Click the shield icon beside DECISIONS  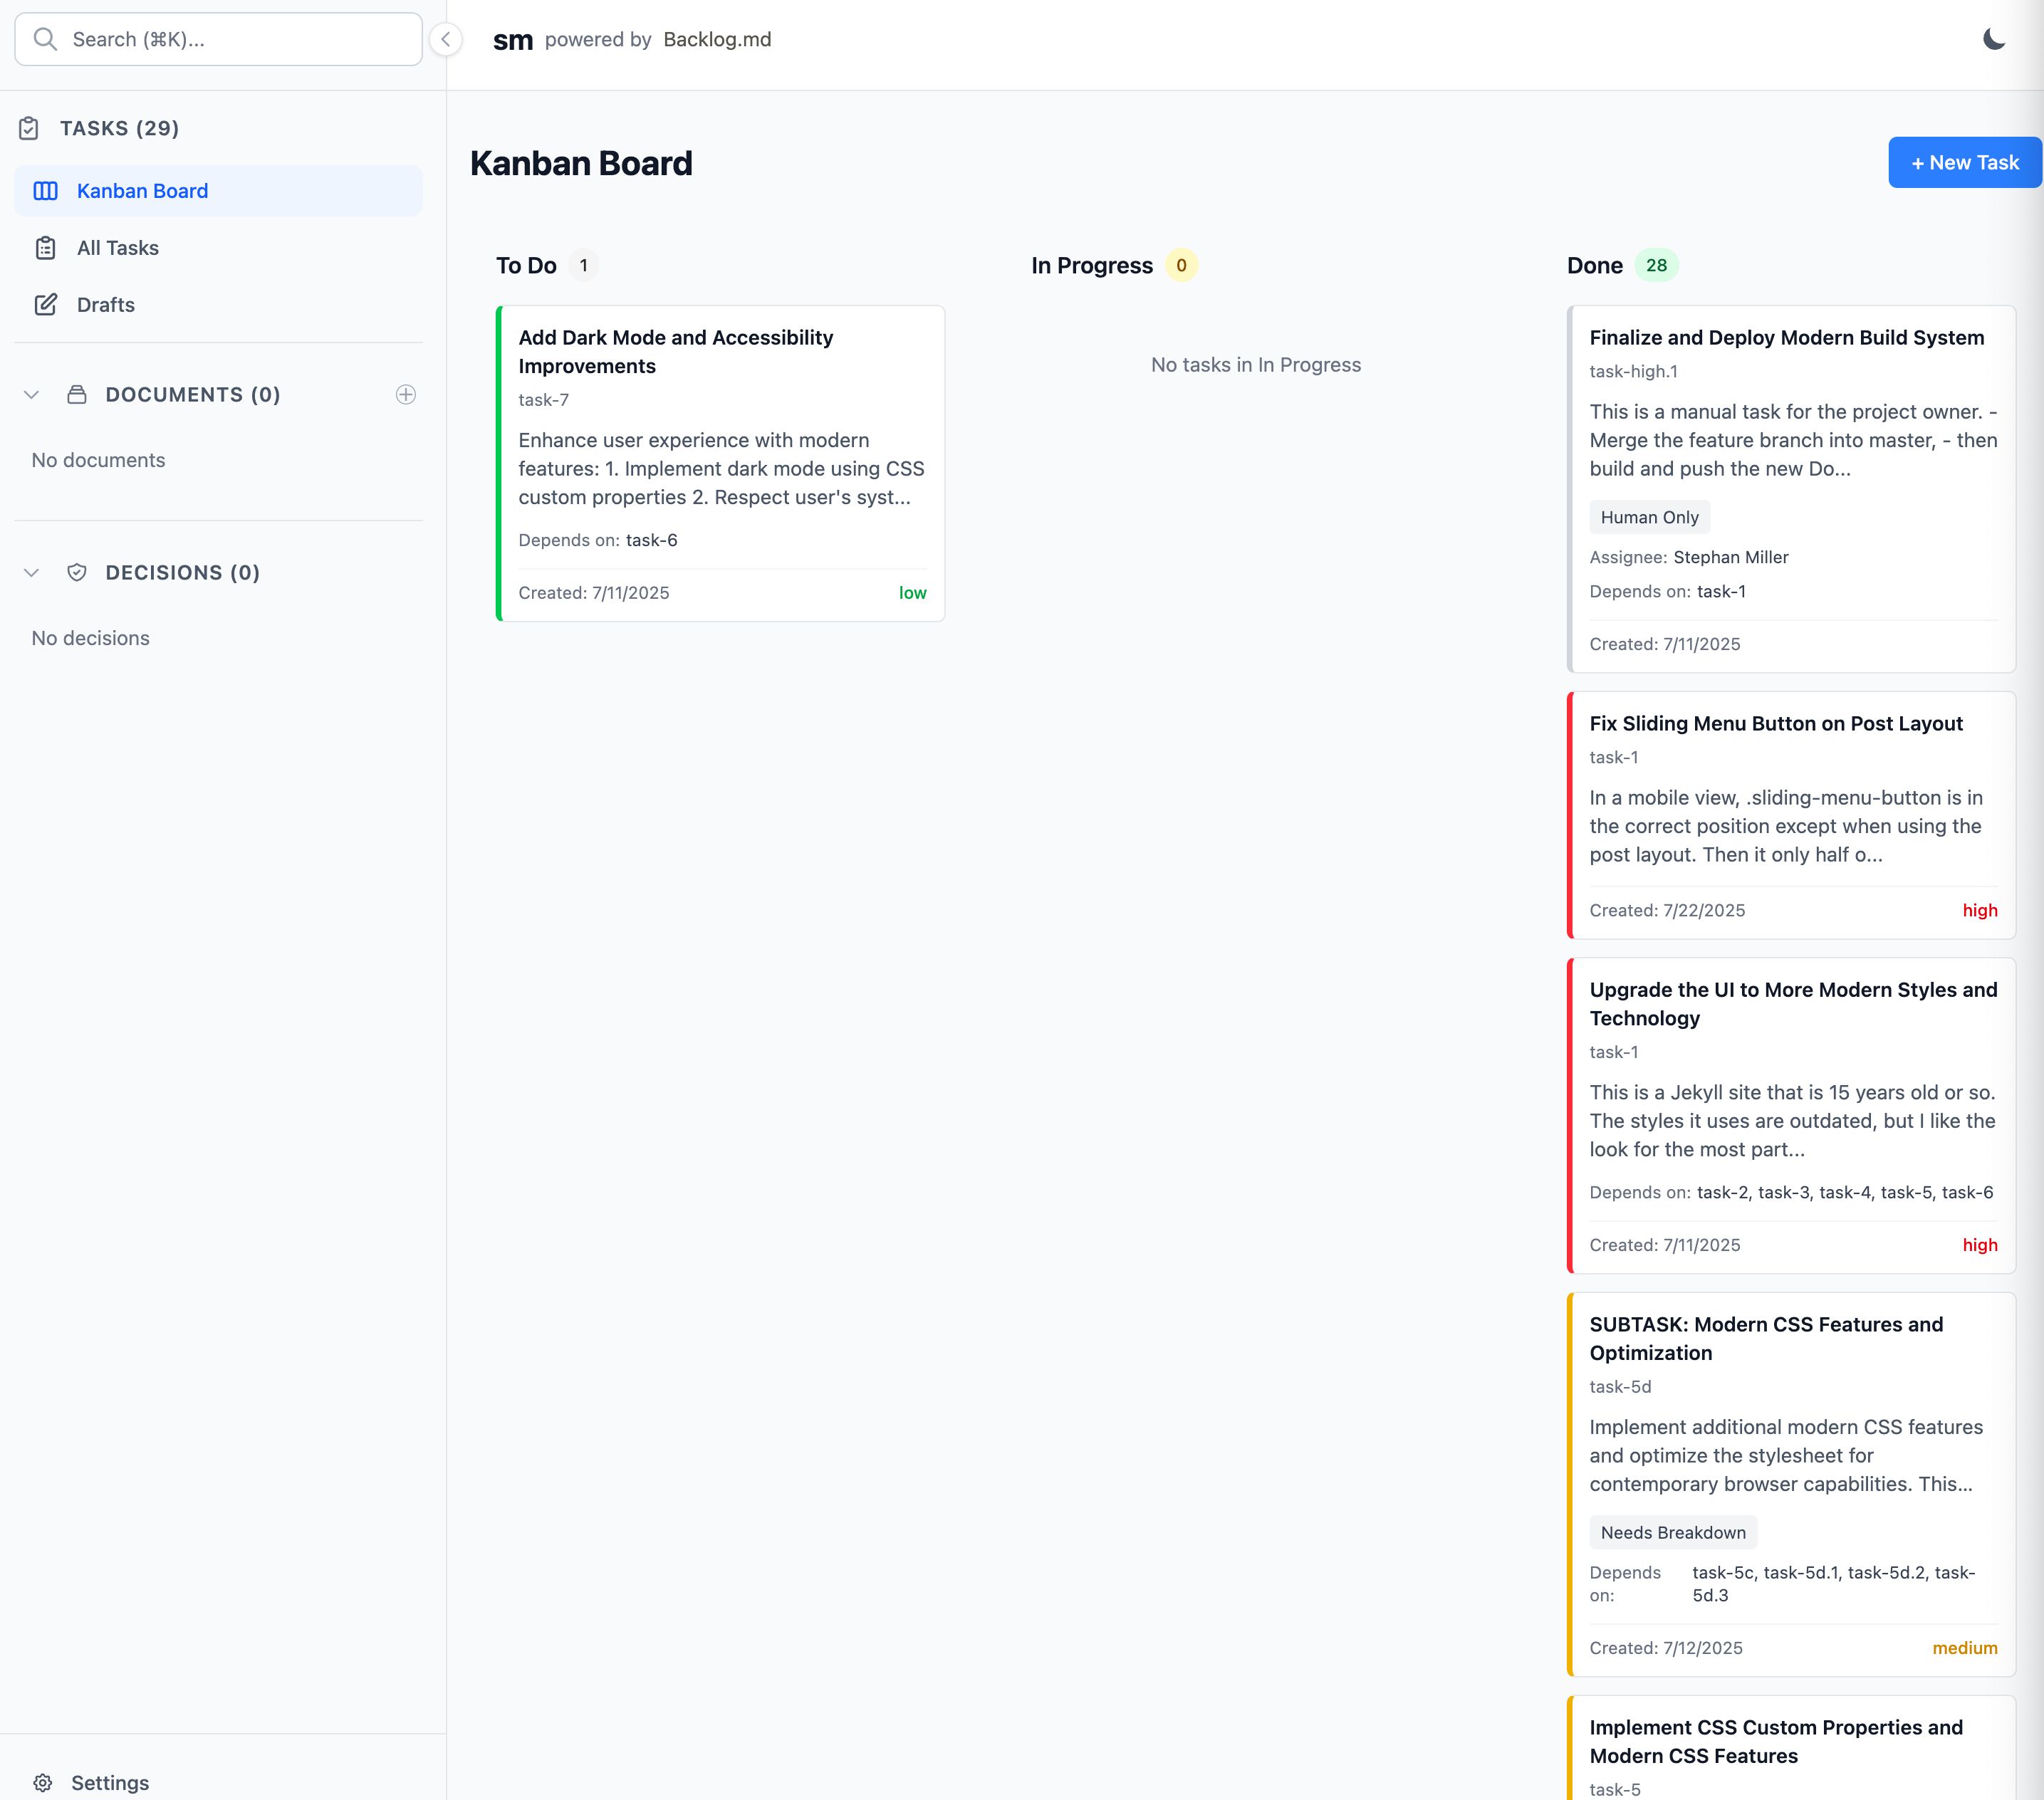tap(78, 572)
